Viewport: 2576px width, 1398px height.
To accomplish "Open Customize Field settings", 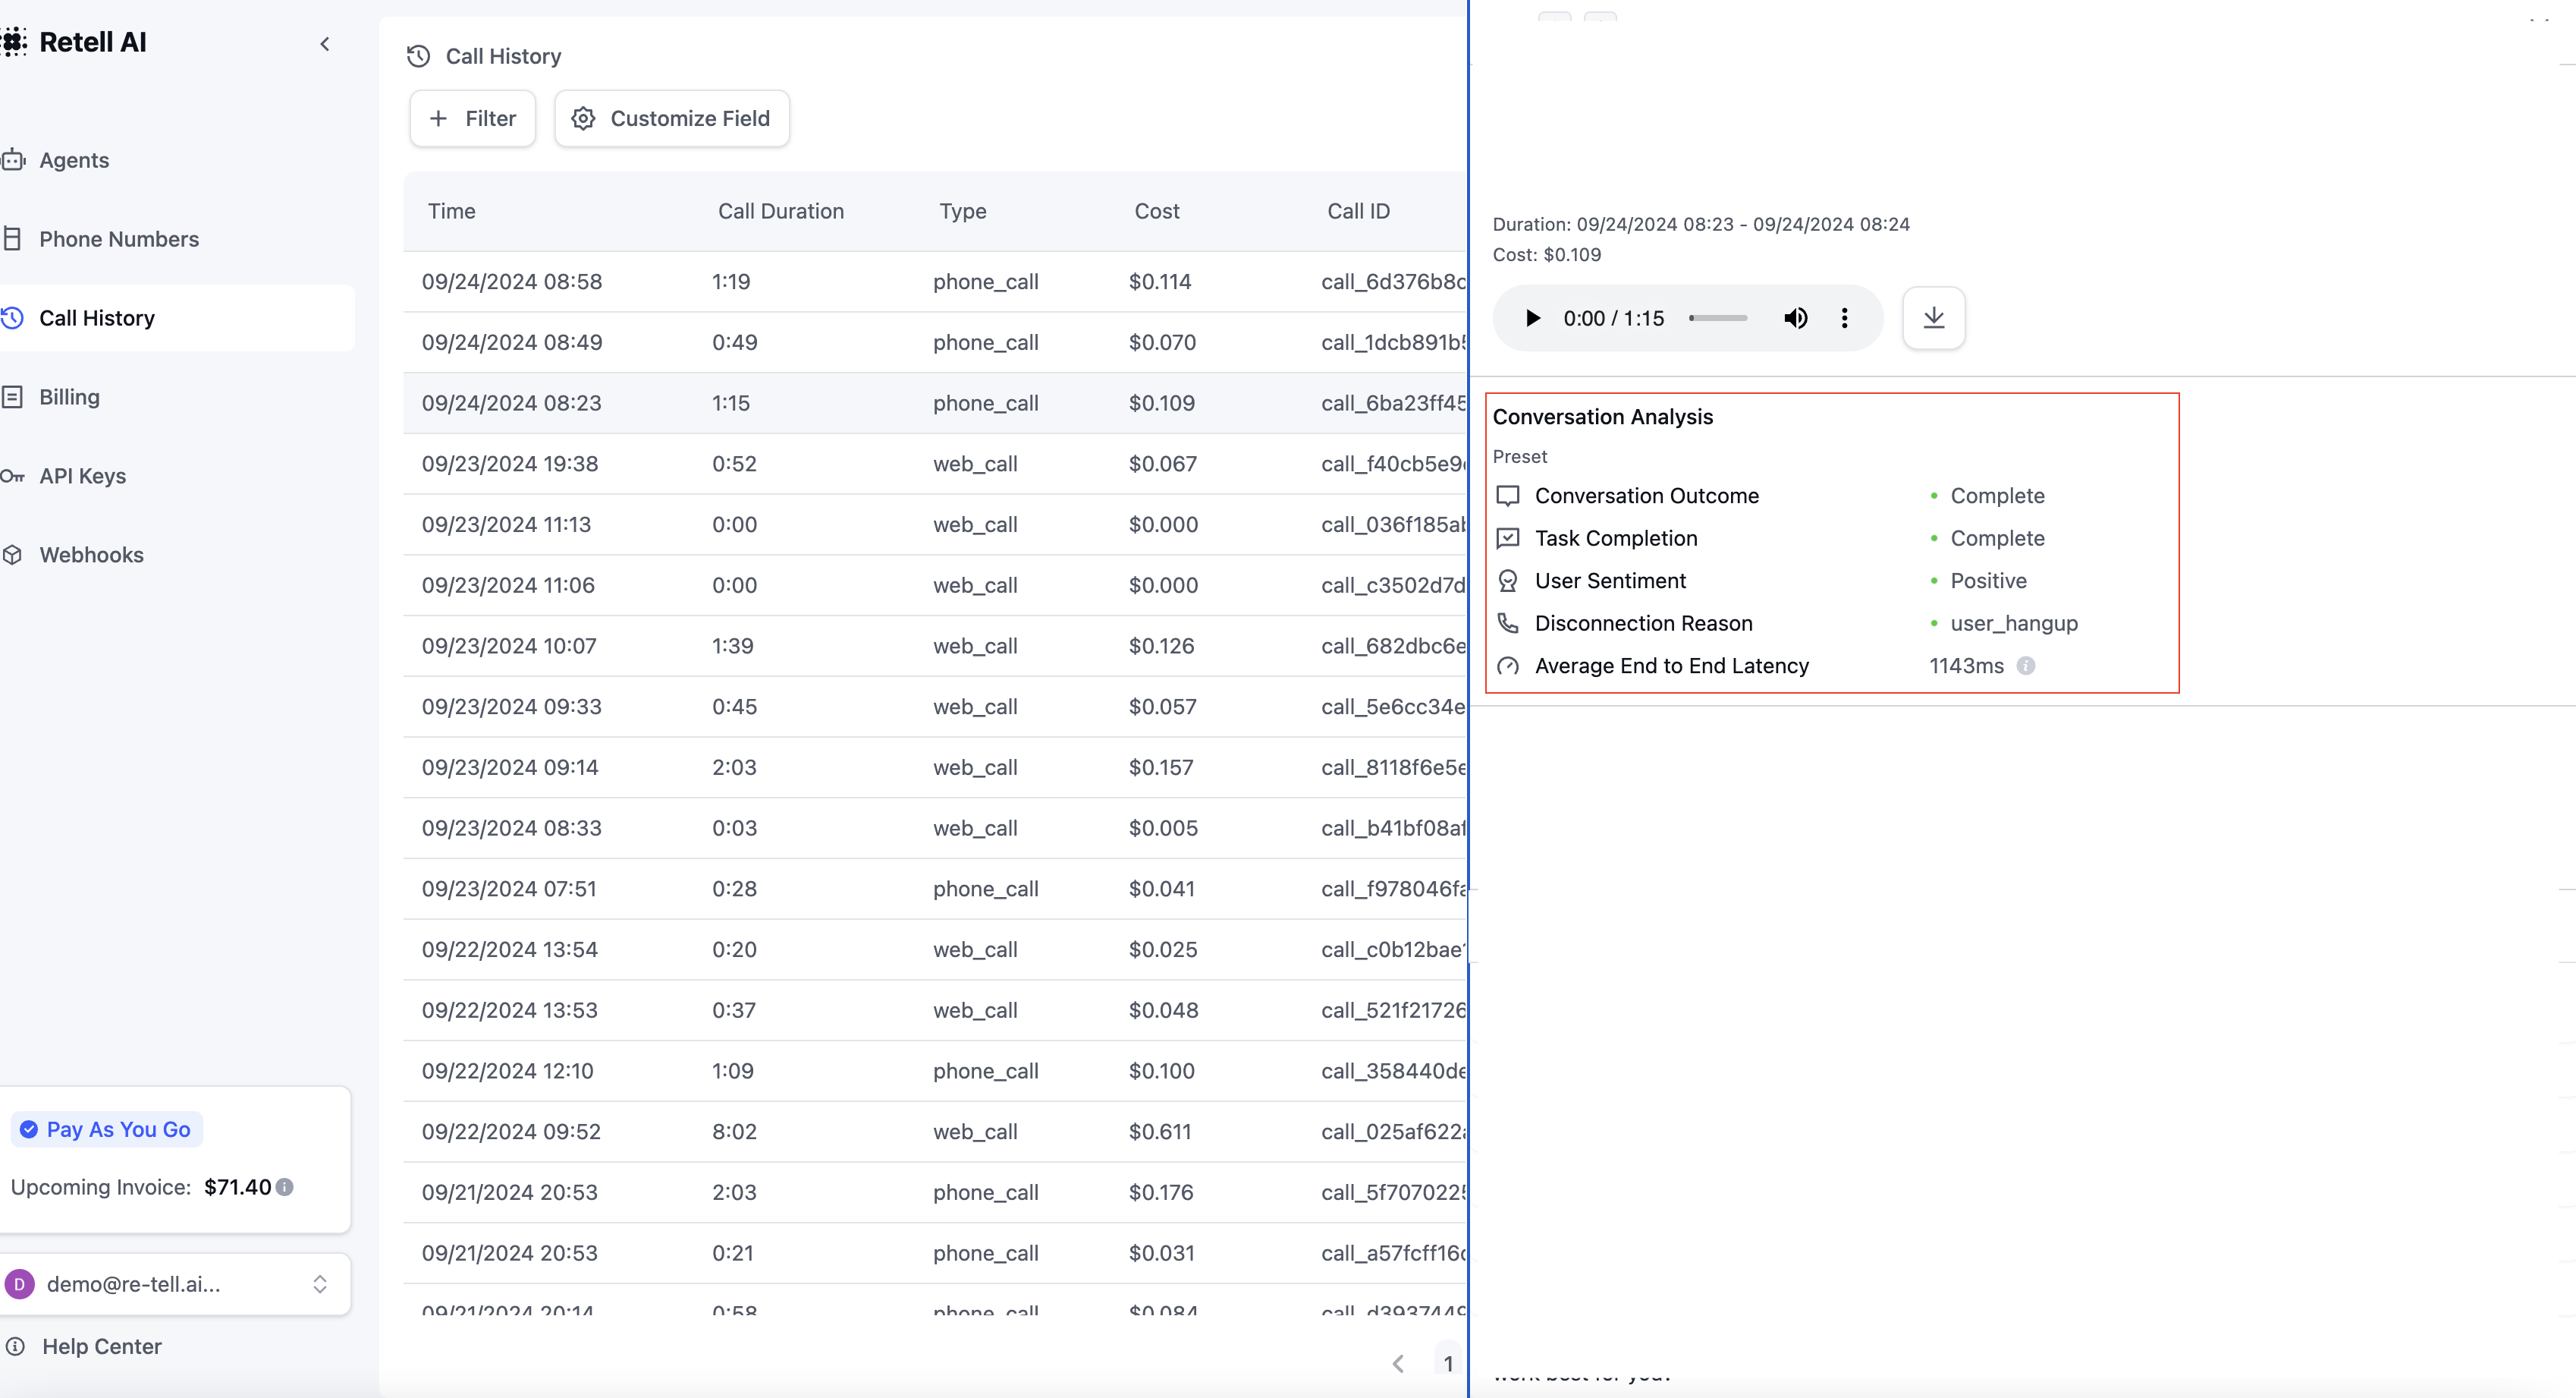I will [671, 118].
